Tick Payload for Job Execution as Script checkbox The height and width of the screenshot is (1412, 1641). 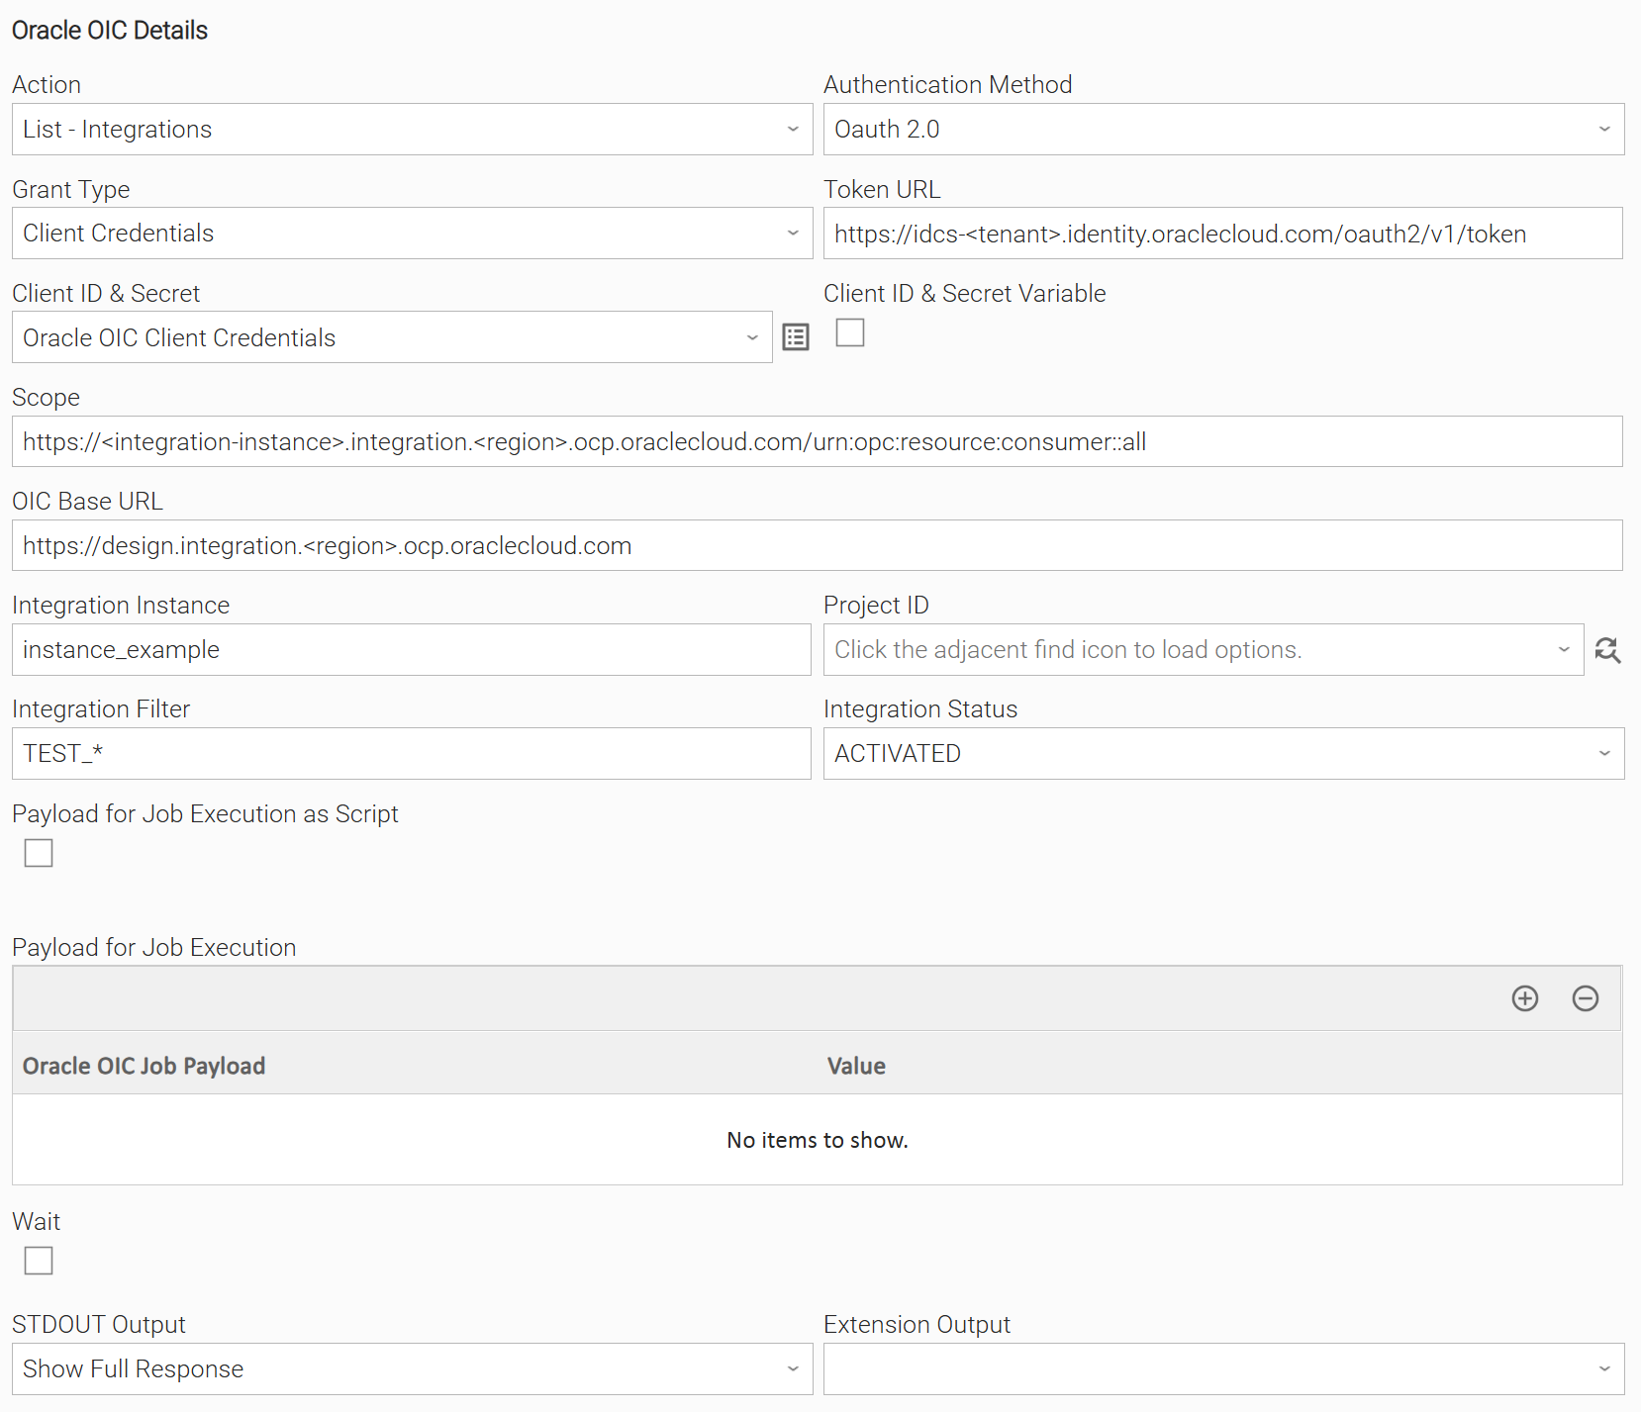pos(39,853)
